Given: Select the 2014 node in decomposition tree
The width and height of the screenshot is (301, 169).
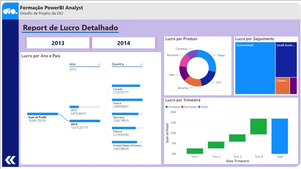Looking at the screenshot, I should [x=85, y=121].
